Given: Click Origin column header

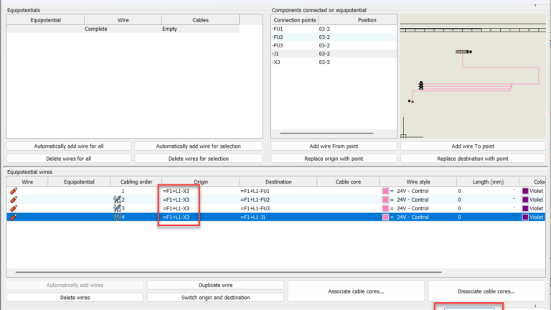Looking at the screenshot, I should tap(201, 182).
